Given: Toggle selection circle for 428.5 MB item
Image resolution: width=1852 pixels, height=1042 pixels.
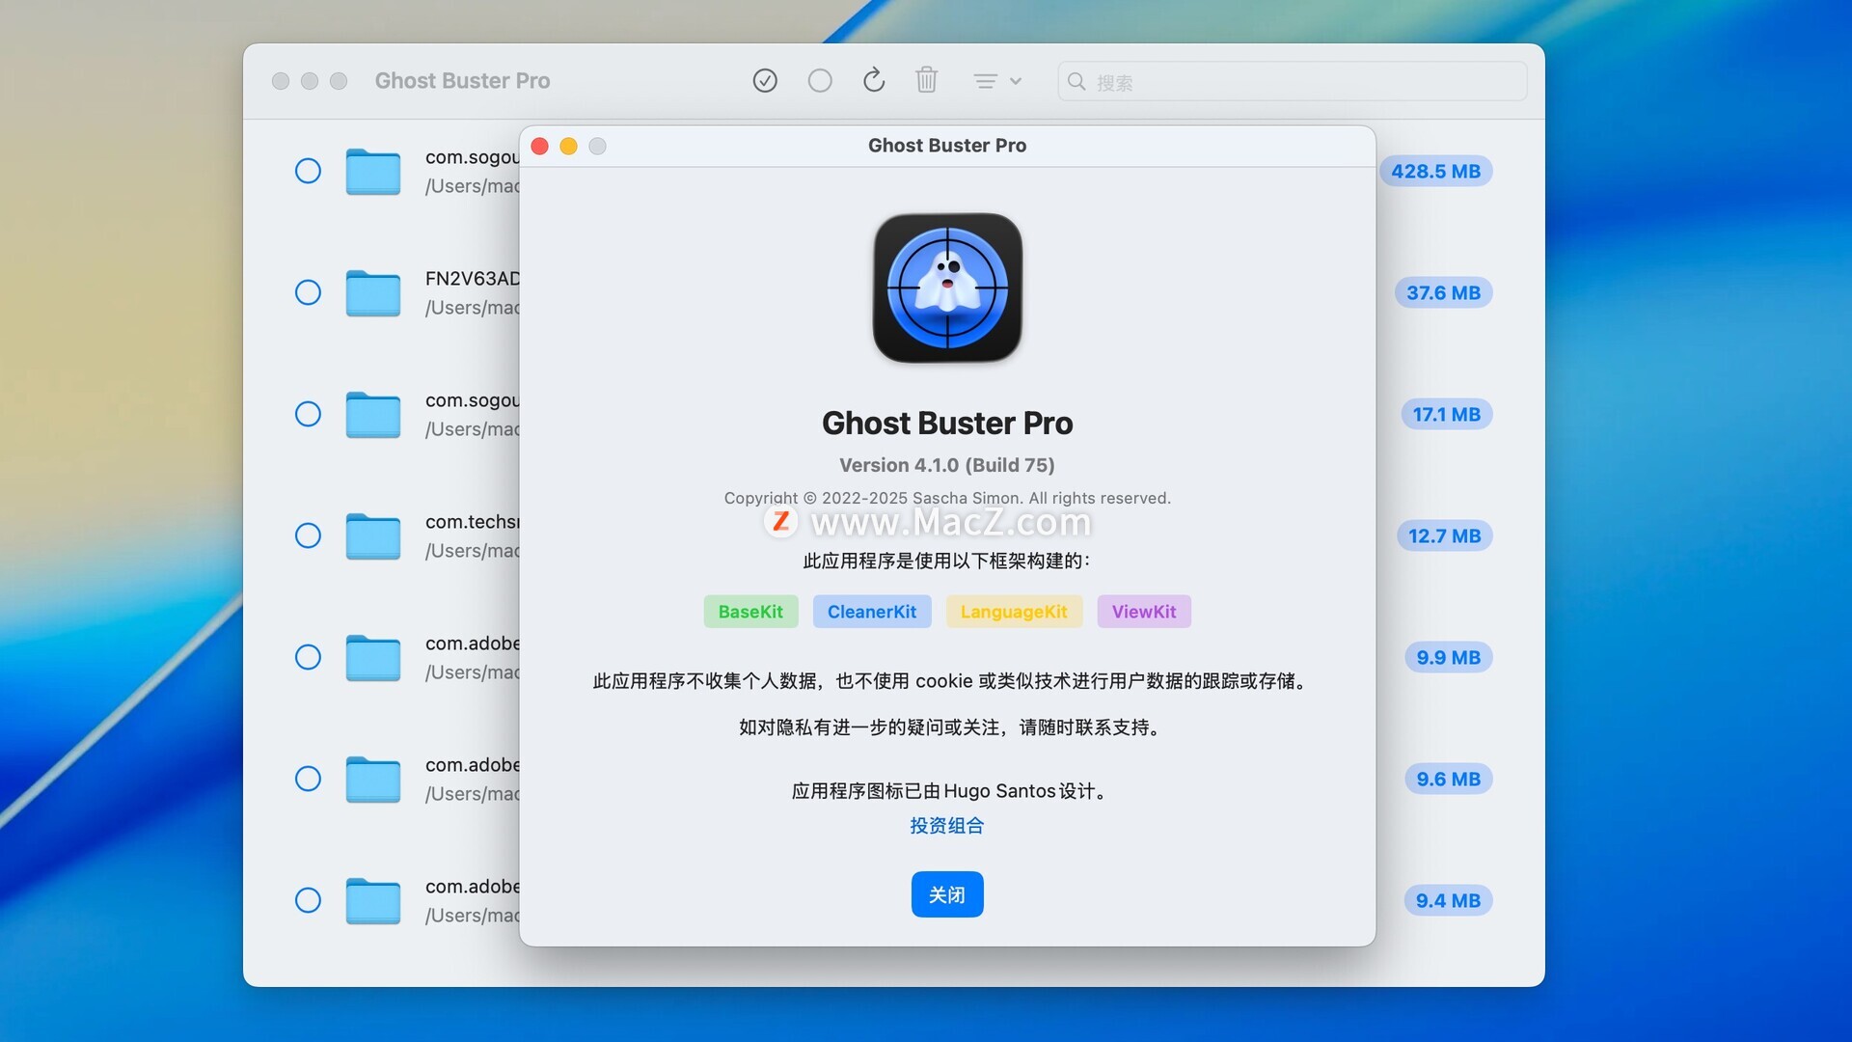Looking at the screenshot, I should click(308, 171).
